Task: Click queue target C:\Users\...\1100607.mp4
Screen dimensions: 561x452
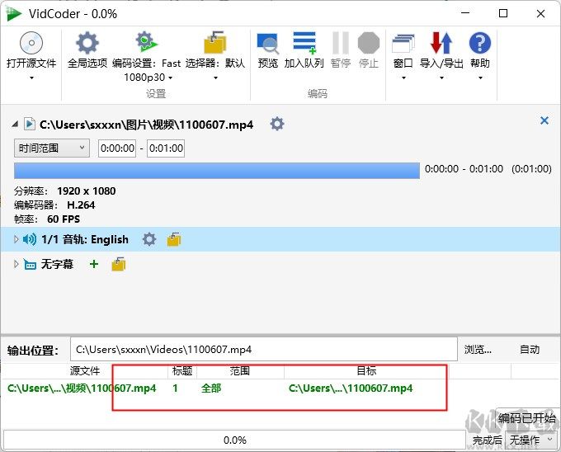Action: pyautogui.click(x=351, y=388)
